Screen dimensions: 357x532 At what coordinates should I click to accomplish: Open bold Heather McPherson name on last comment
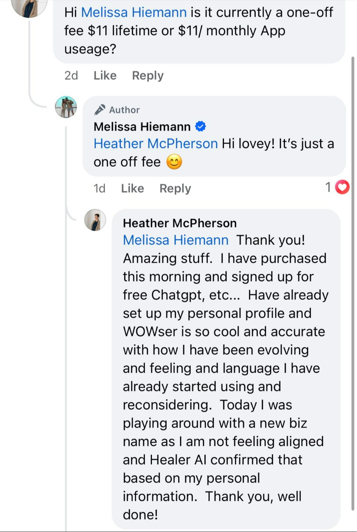click(x=180, y=223)
